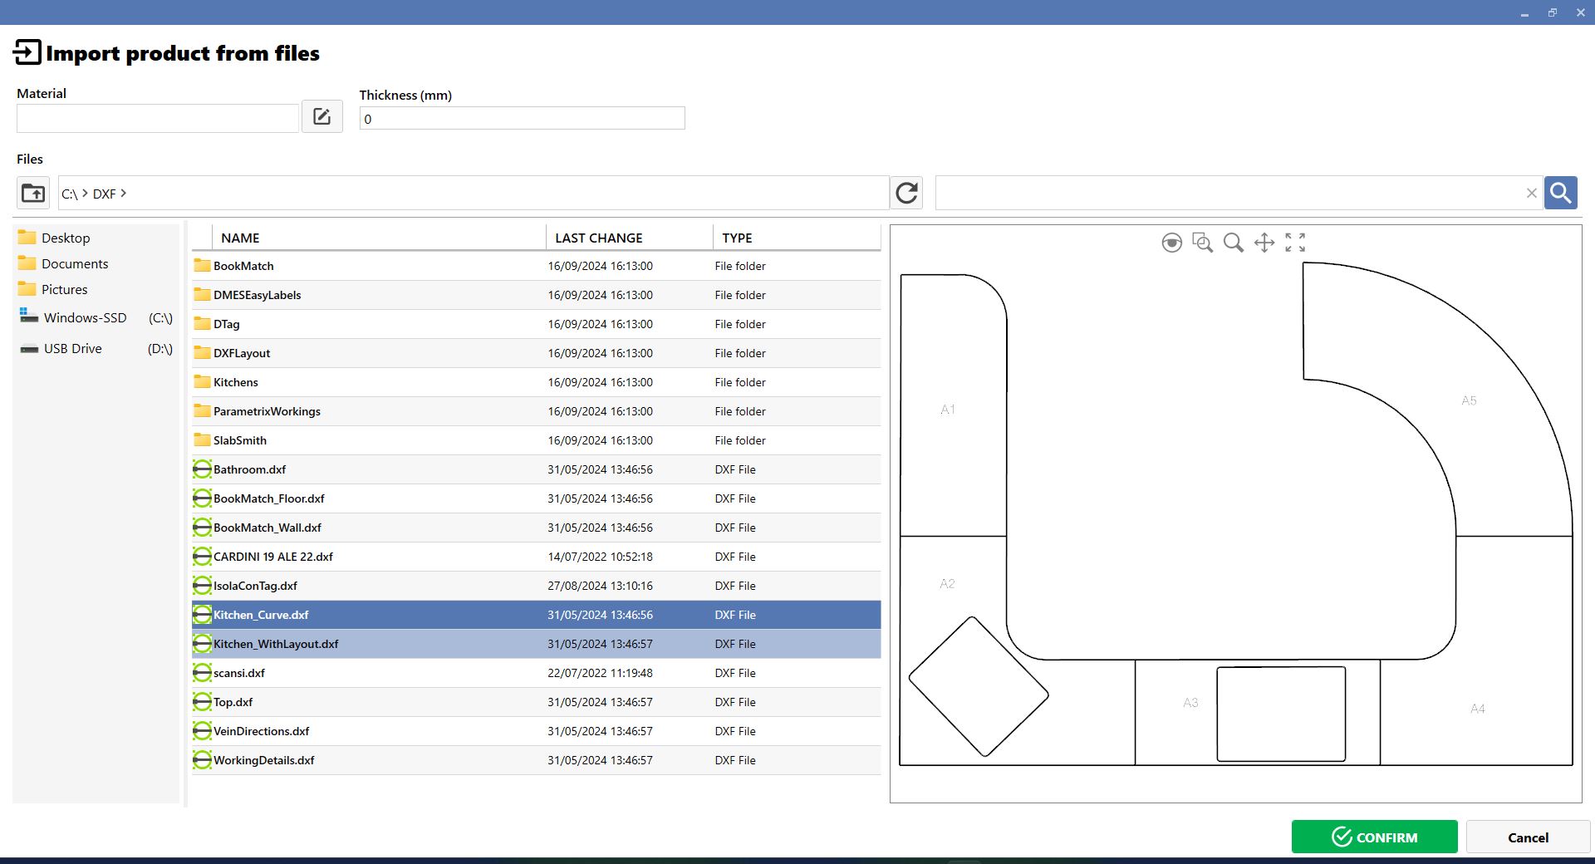Toggle the preview eye view icon
This screenshot has width=1595, height=864.
click(x=1171, y=243)
